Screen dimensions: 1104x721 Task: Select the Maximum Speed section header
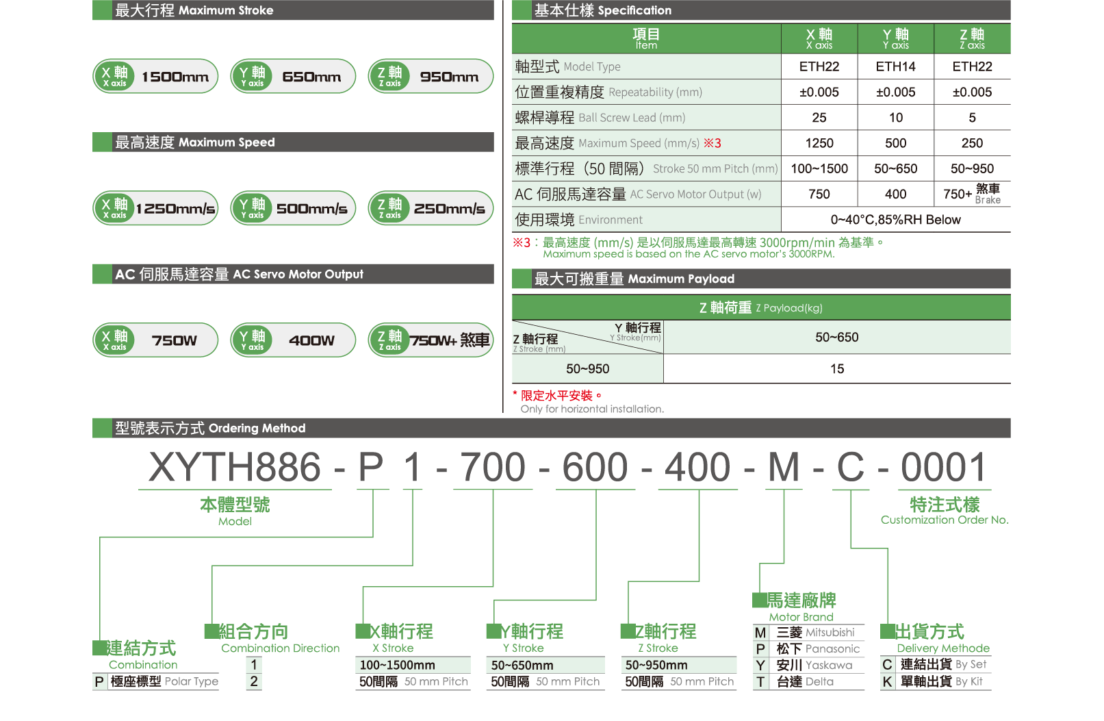[x=293, y=142]
